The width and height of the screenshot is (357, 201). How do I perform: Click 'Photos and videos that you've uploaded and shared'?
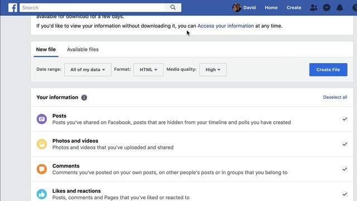[x=113, y=147]
